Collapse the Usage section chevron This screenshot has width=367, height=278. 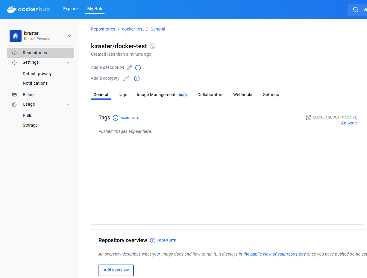68,104
